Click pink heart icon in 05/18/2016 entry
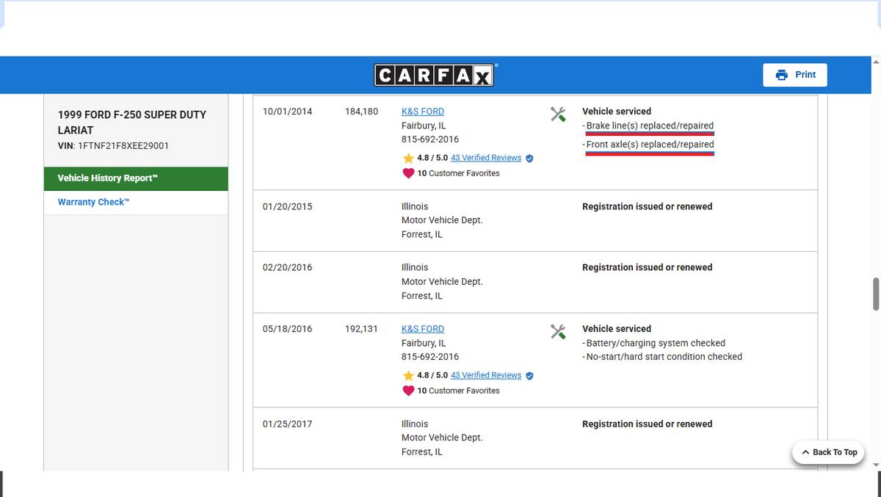Screen dimensions: 881x497 coord(408,391)
